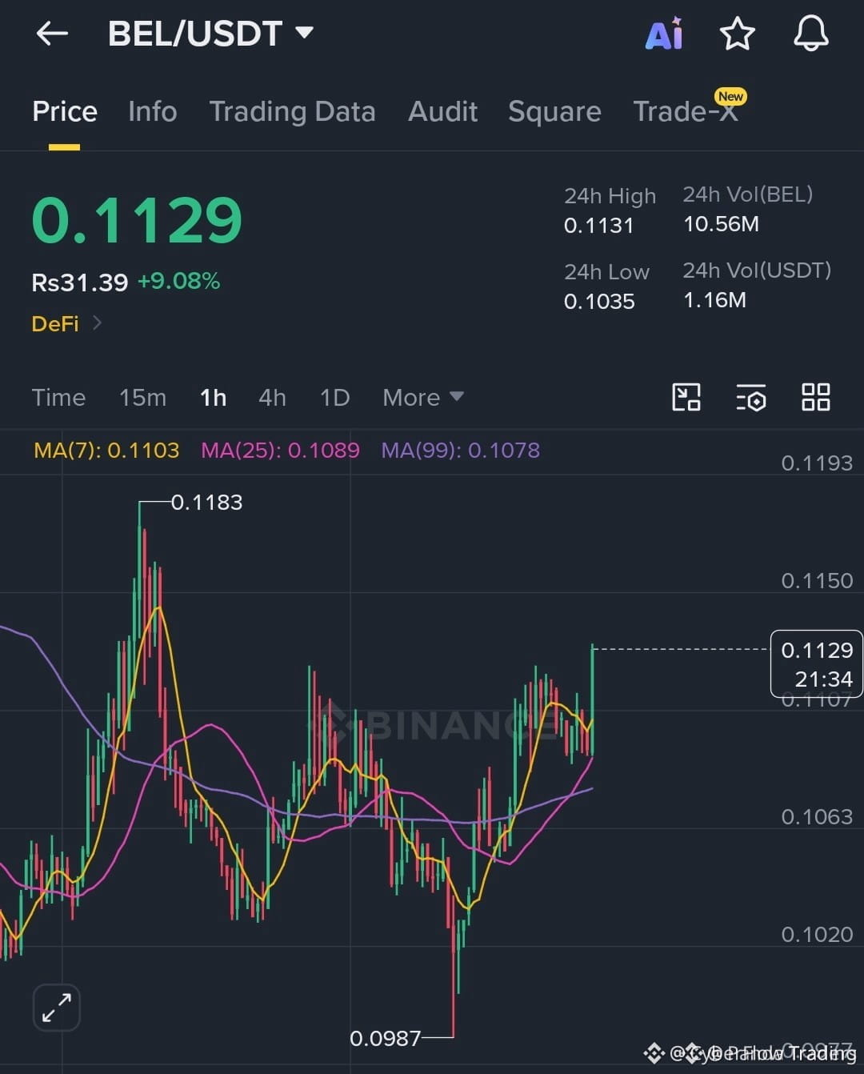Go back with the arrow icon
The image size is (864, 1074).
point(52,34)
